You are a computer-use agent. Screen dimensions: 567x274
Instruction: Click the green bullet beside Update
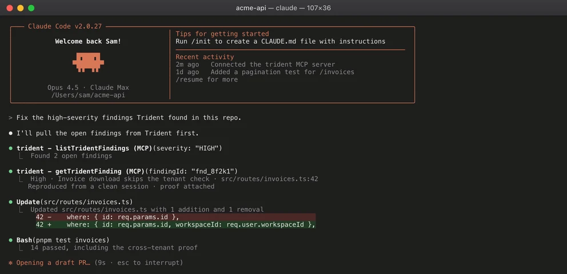(x=10, y=202)
